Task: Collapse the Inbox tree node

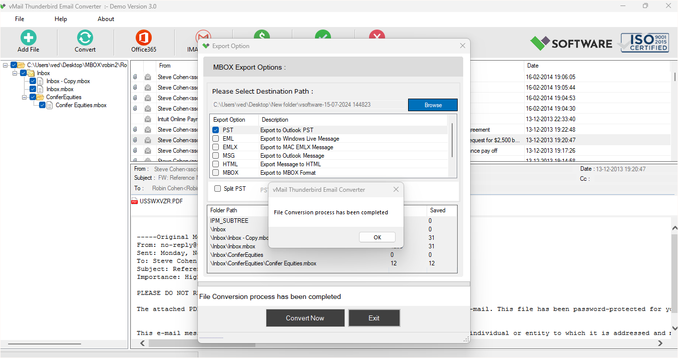Action: coord(15,73)
